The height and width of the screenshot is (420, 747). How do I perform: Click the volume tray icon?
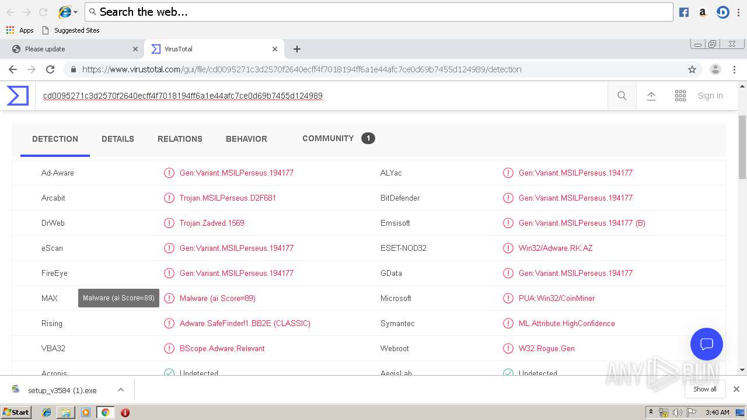pos(677,412)
